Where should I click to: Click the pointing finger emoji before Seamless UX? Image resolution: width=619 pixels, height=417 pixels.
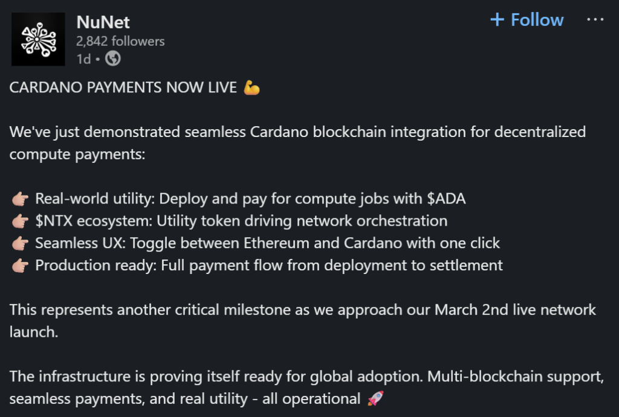click(x=21, y=243)
